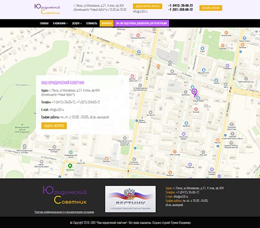
Task: Expand the О КОМПАНИИ dropdown menu
Action: pos(60,23)
